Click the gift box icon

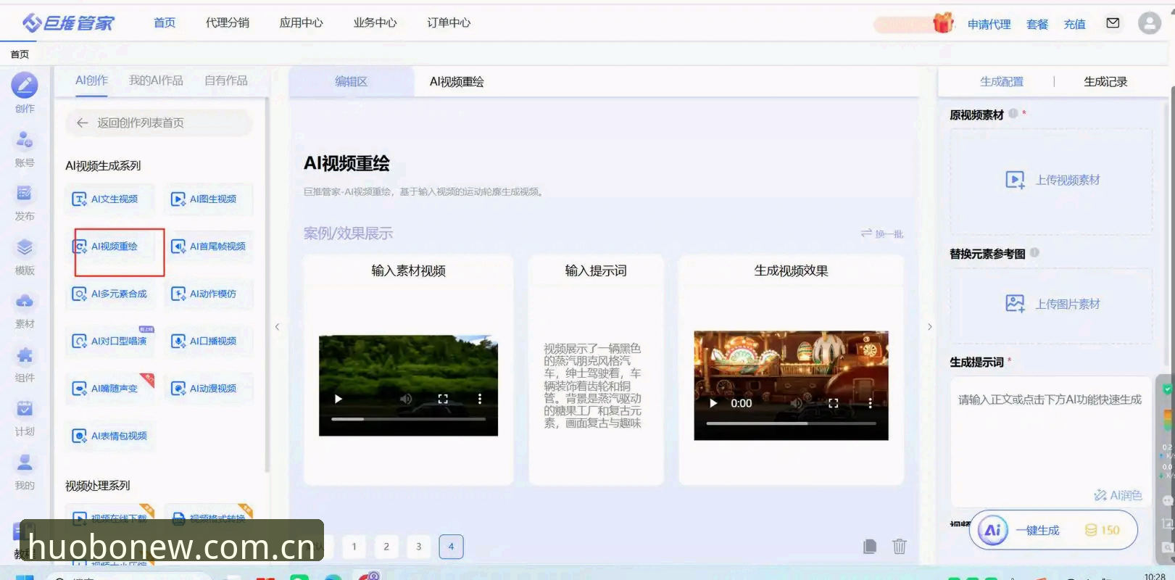(942, 22)
